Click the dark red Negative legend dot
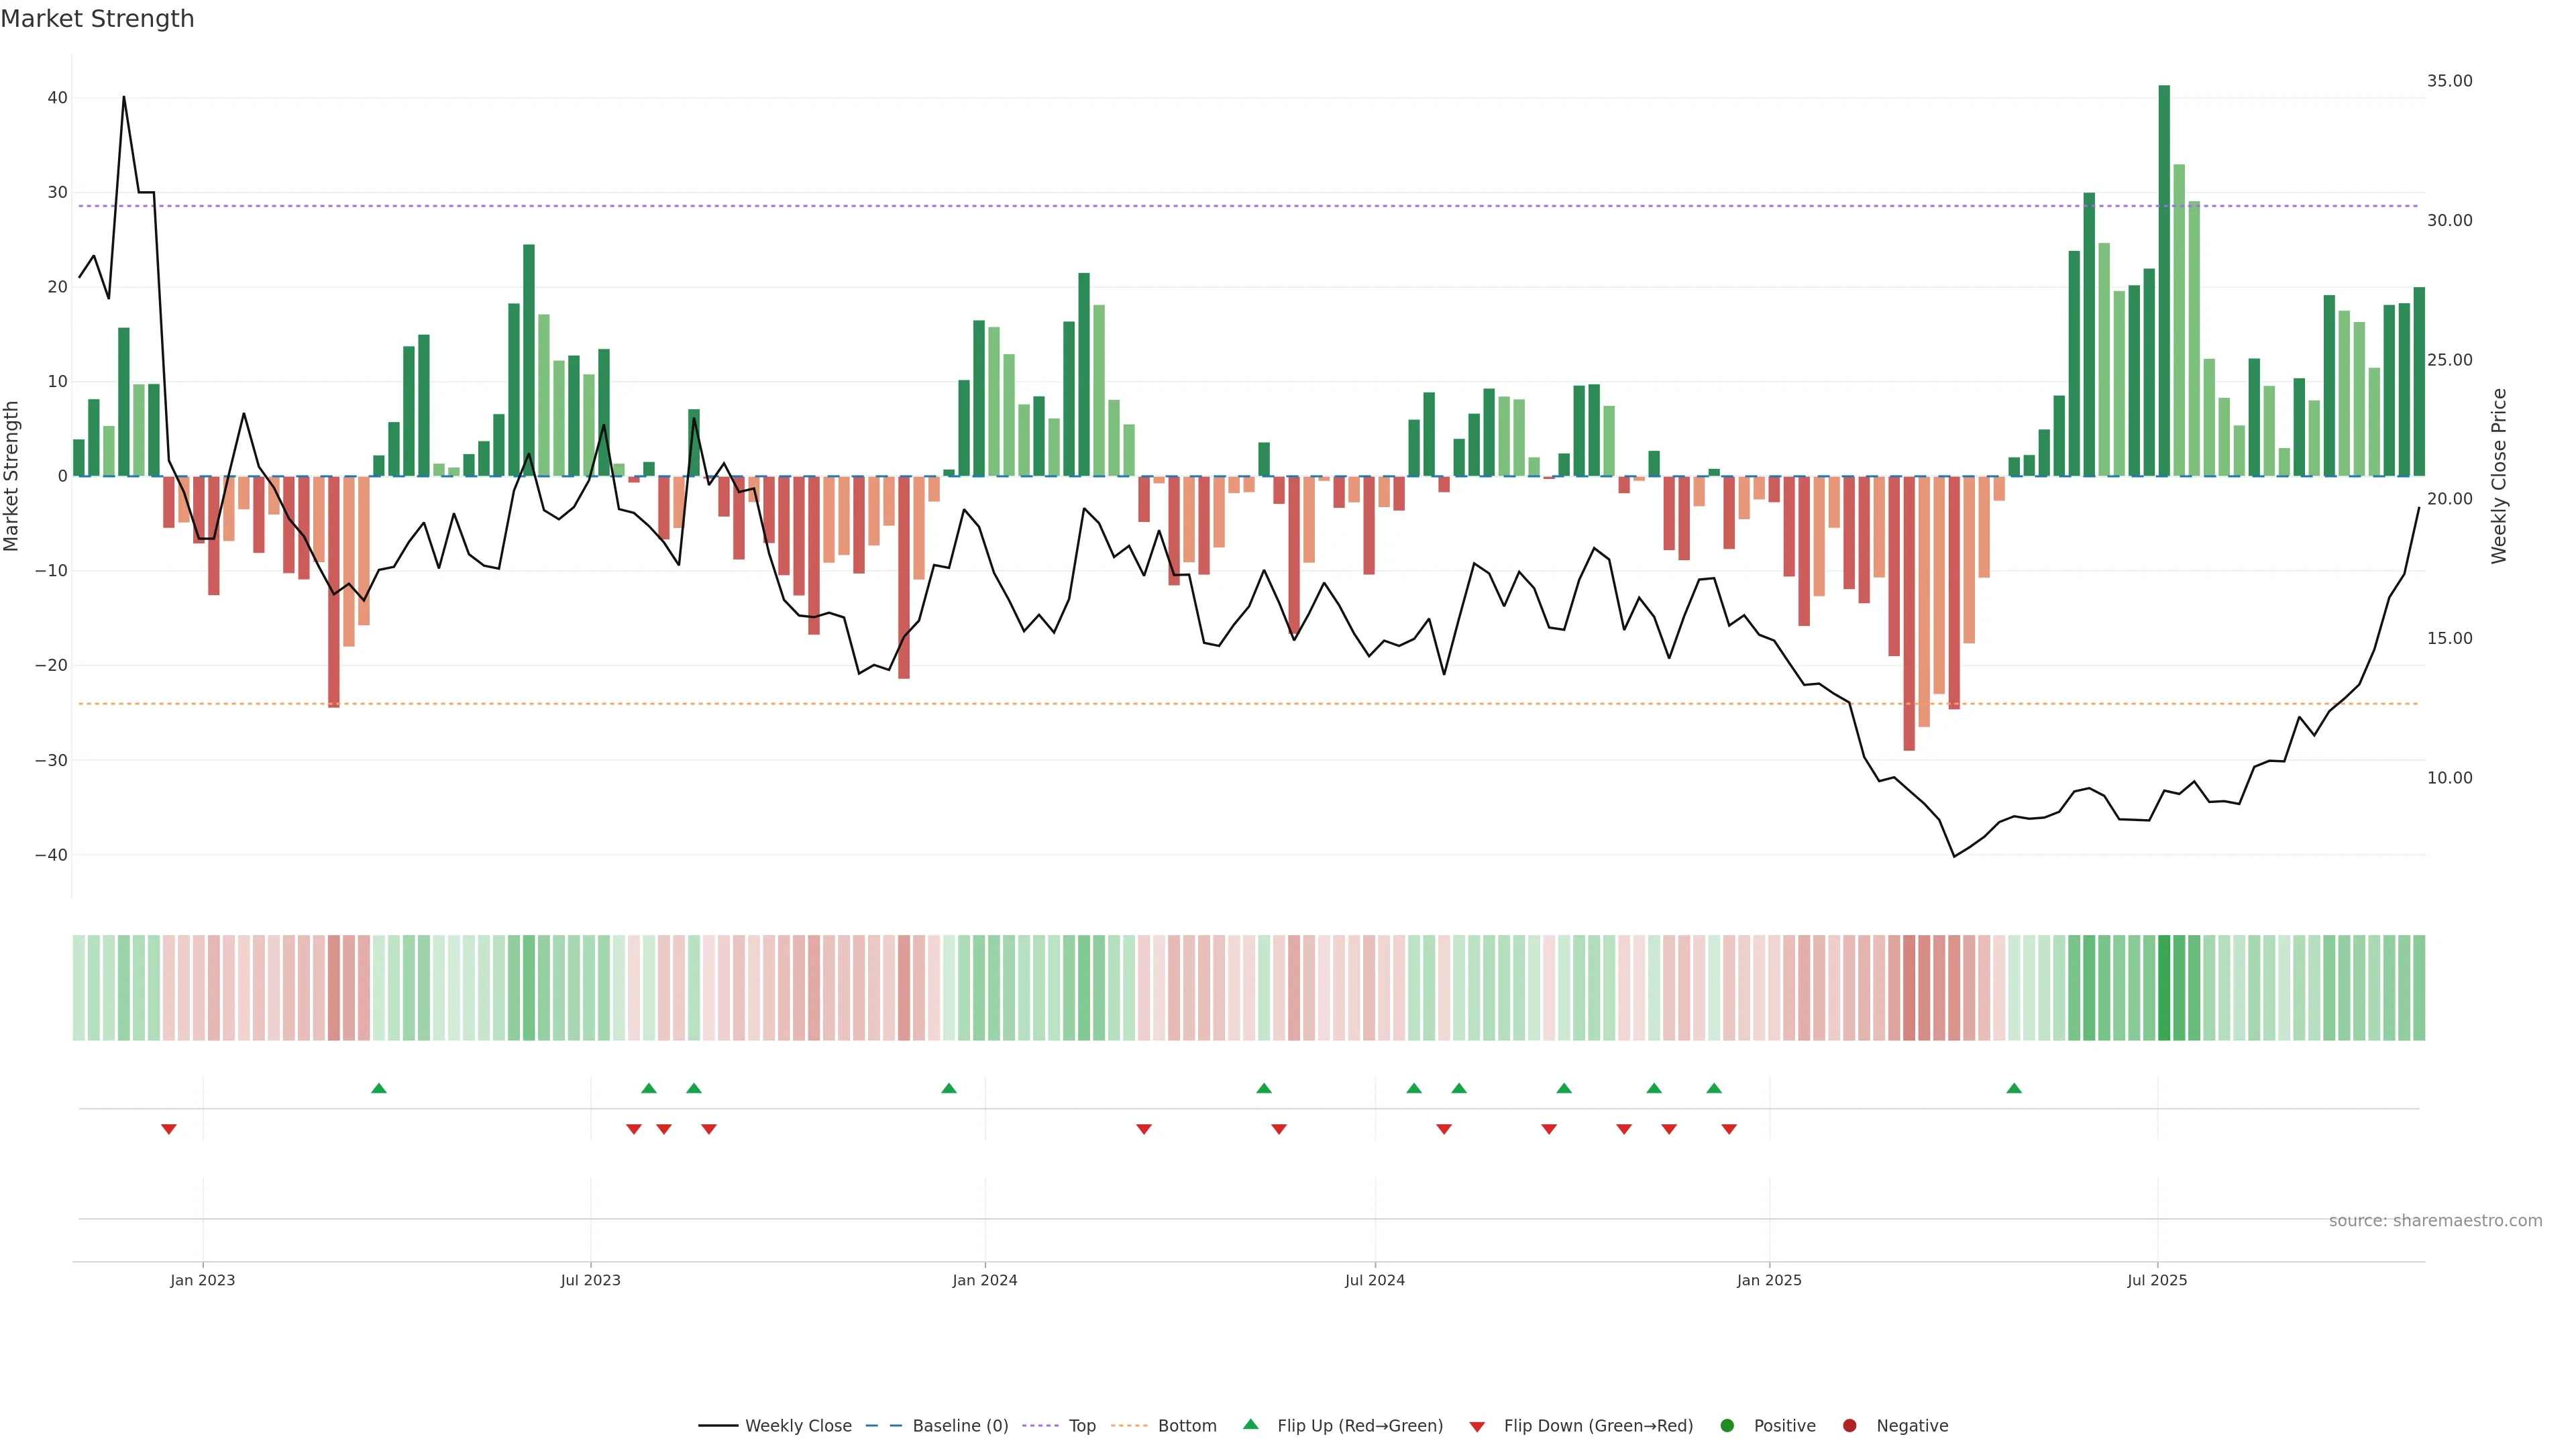Image resolution: width=2576 pixels, height=1449 pixels. [1849, 1426]
